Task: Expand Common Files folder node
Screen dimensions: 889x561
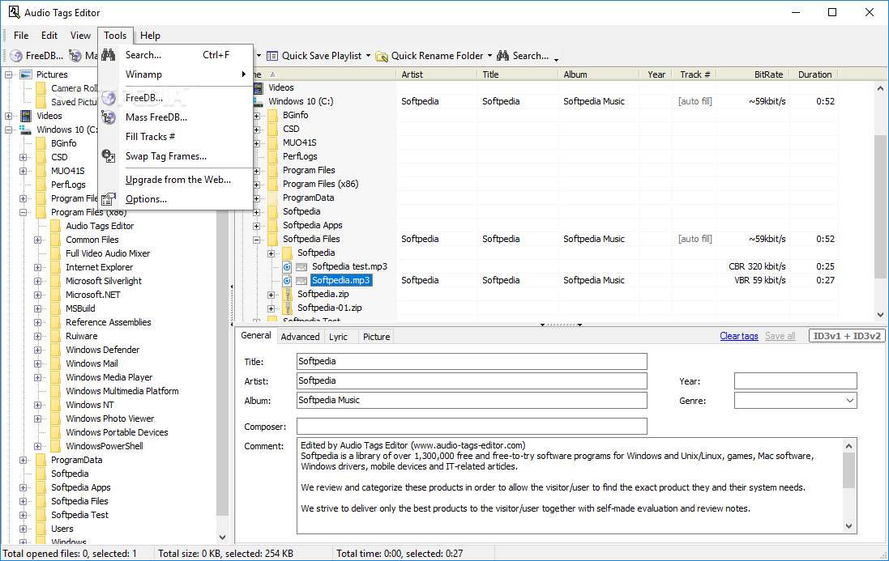Action: pyautogui.click(x=38, y=240)
